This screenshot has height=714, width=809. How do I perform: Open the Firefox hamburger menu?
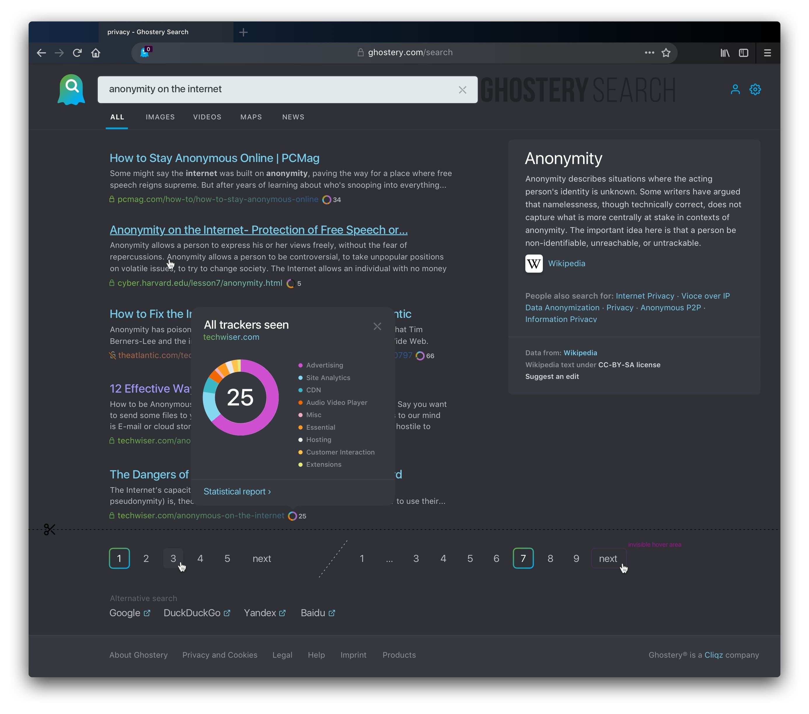768,52
